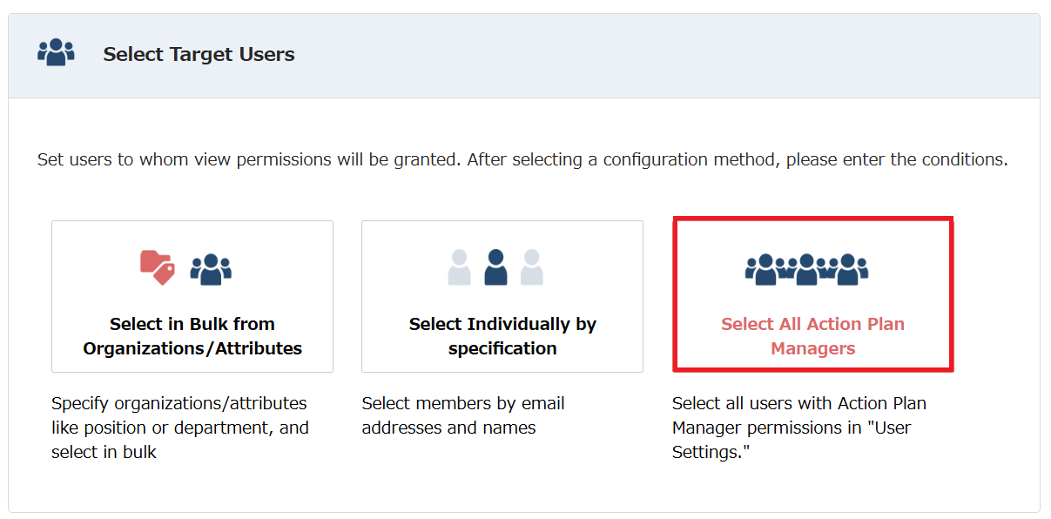Viewport: 1051px width, 519px height.
Task: Choose Select All Action Plan Managers card
Action: tap(812, 295)
